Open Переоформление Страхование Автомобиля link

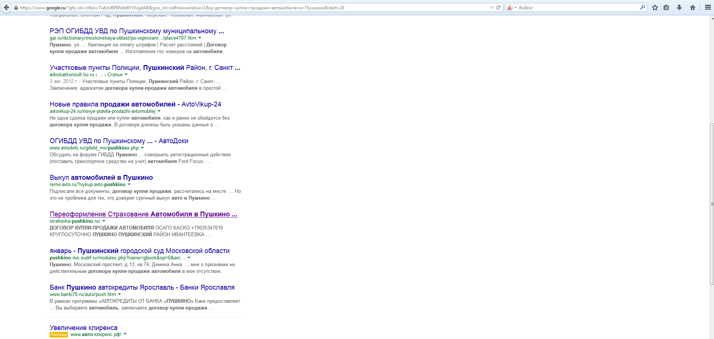pyautogui.click(x=143, y=214)
